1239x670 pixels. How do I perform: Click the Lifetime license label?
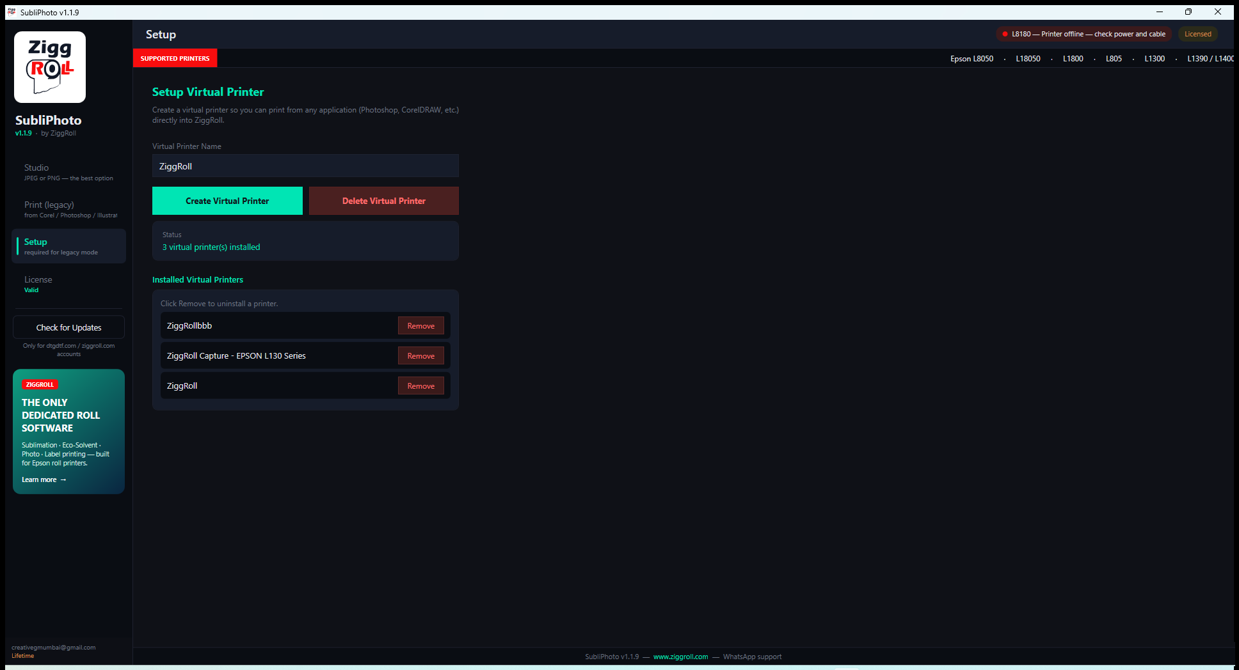tap(23, 656)
